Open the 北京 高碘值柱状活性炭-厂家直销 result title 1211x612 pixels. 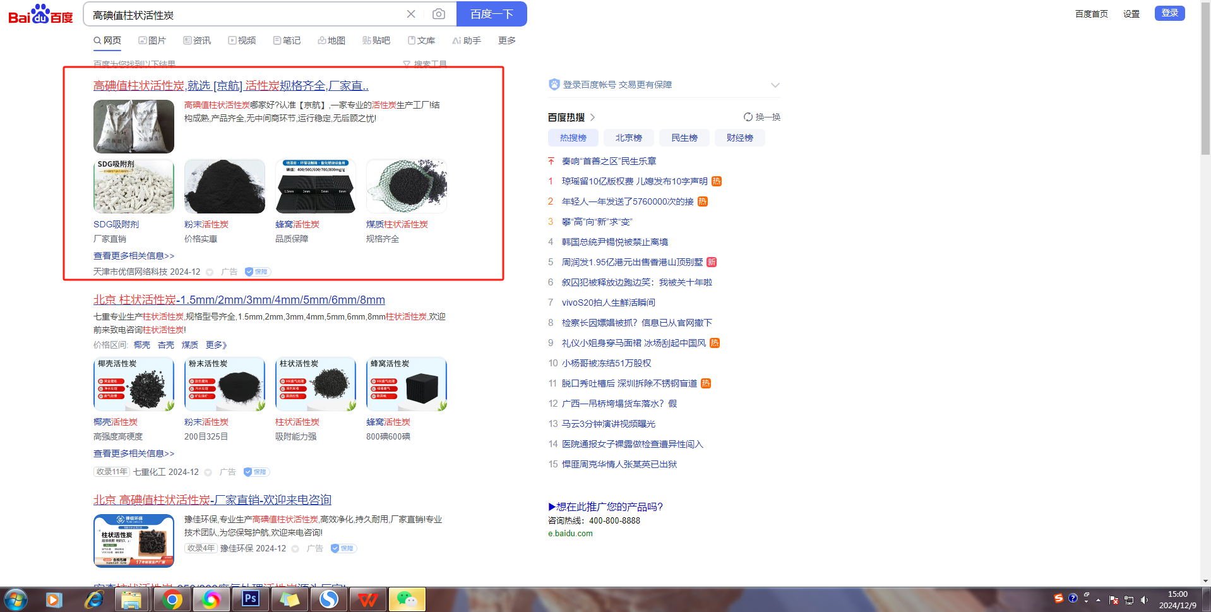[x=213, y=500]
